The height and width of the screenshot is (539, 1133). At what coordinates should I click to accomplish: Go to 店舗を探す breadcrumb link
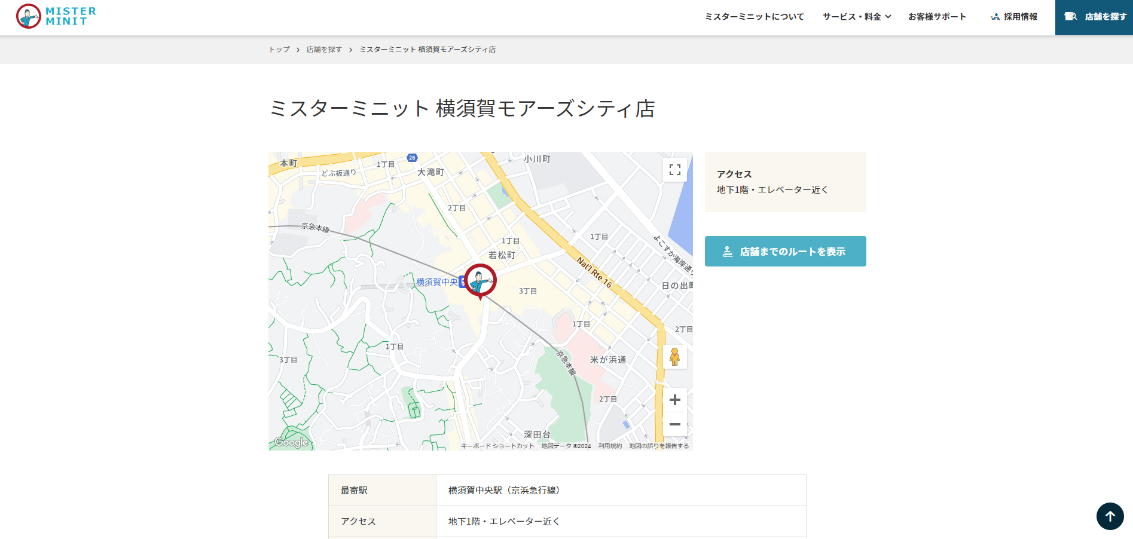click(x=324, y=50)
